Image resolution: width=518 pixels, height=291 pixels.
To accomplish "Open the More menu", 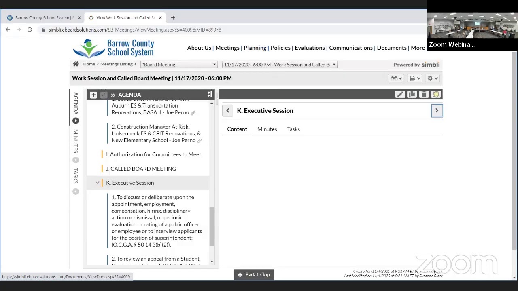I will point(418,48).
